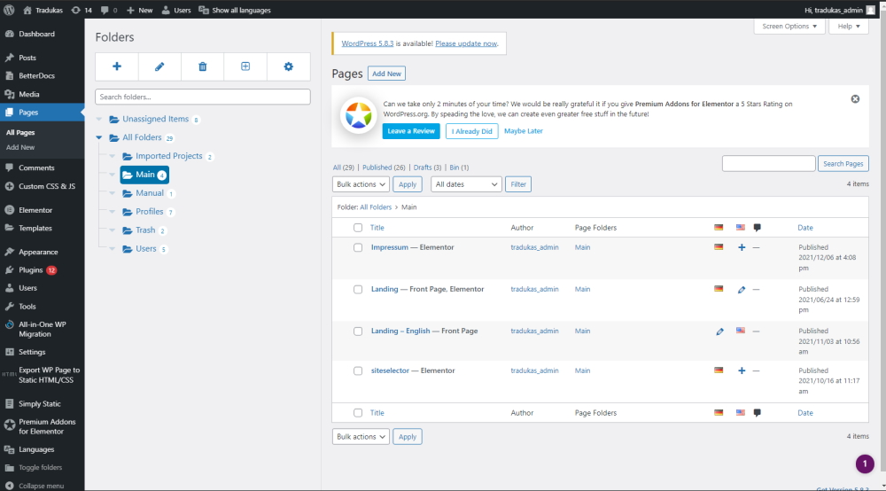Click Premium Addons star logo
The width and height of the screenshot is (886, 491).
coord(358,116)
